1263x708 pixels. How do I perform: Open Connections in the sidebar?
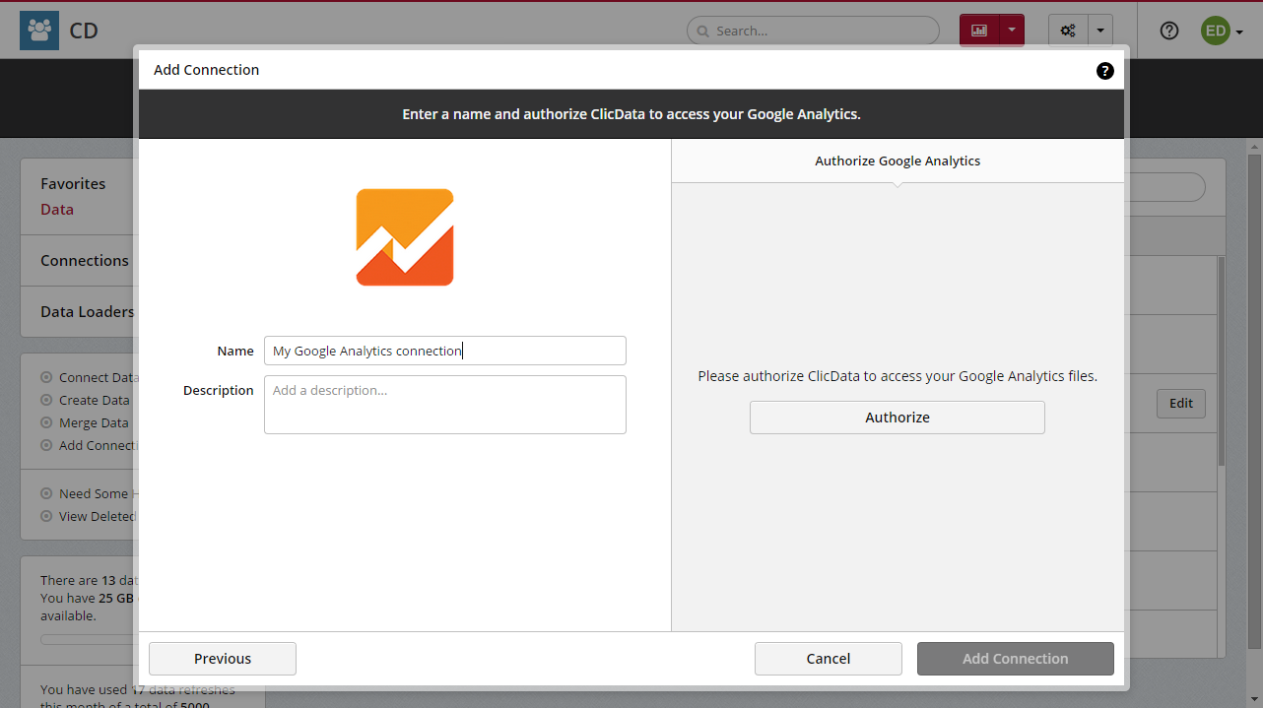(85, 261)
